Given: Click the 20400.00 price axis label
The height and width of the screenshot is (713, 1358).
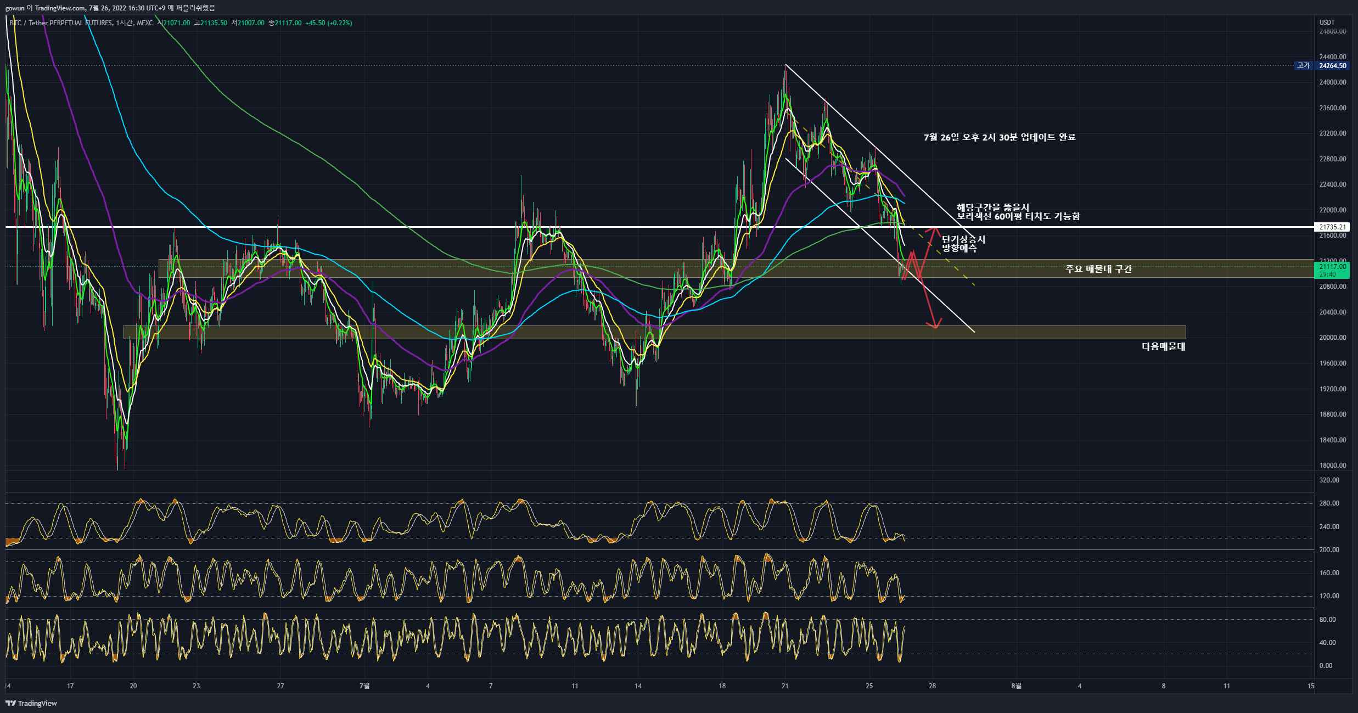Looking at the screenshot, I should tap(1333, 312).
